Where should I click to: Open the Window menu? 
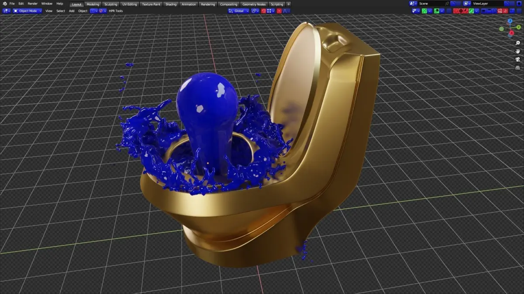tap(47, 4)
